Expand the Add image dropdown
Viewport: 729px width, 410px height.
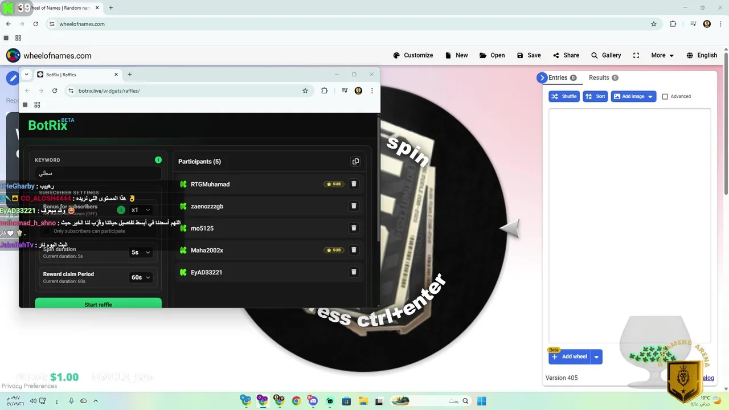pos(651,96)
